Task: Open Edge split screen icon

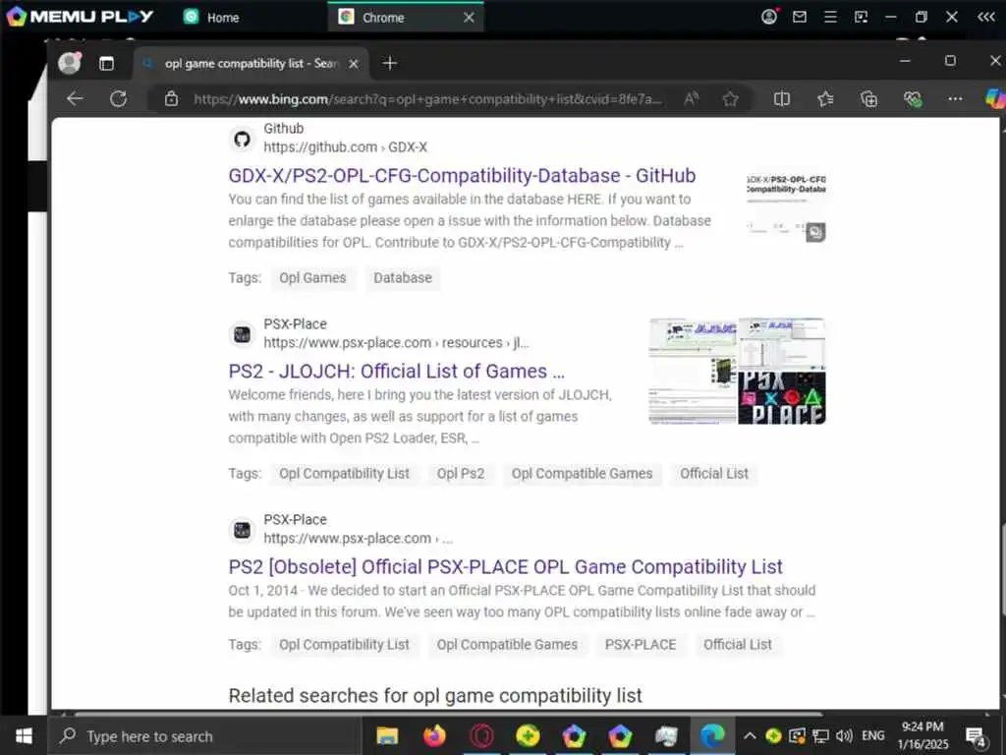Action: (781, 99)
